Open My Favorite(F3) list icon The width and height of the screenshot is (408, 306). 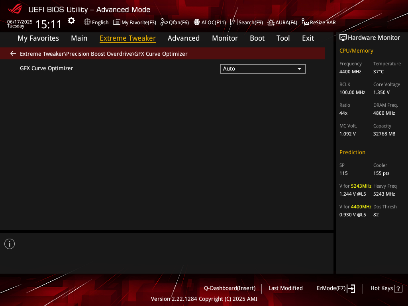(x=117, y=22)
